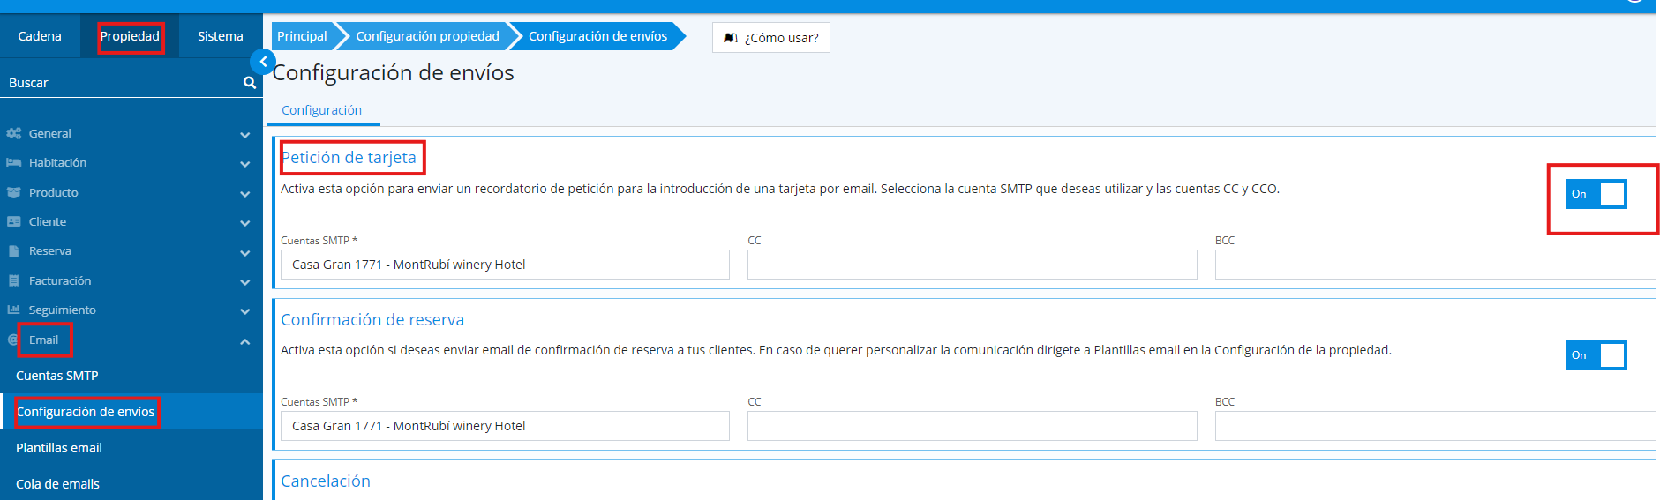Click the Producto boxes icon
The image size is (1660, 500).
click(13, 192)
